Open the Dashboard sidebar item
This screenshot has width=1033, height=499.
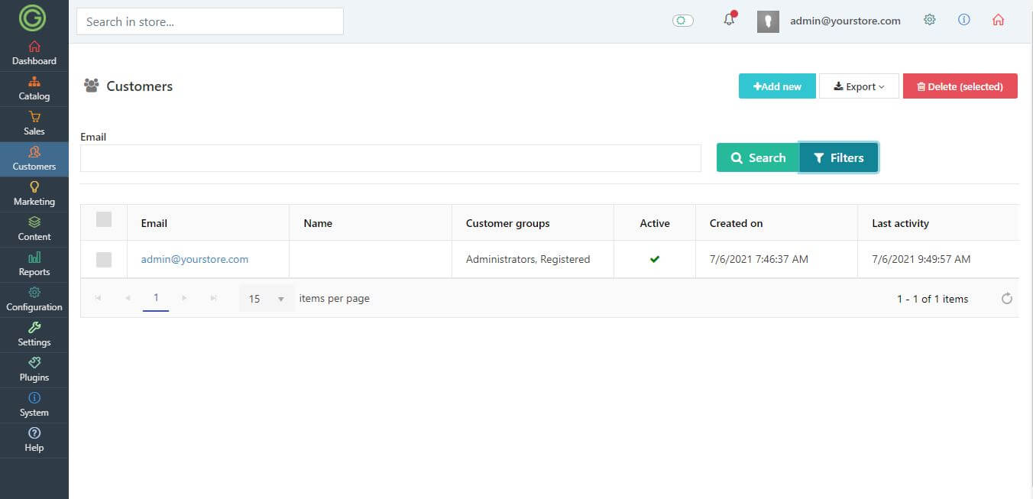coord(34,53)
